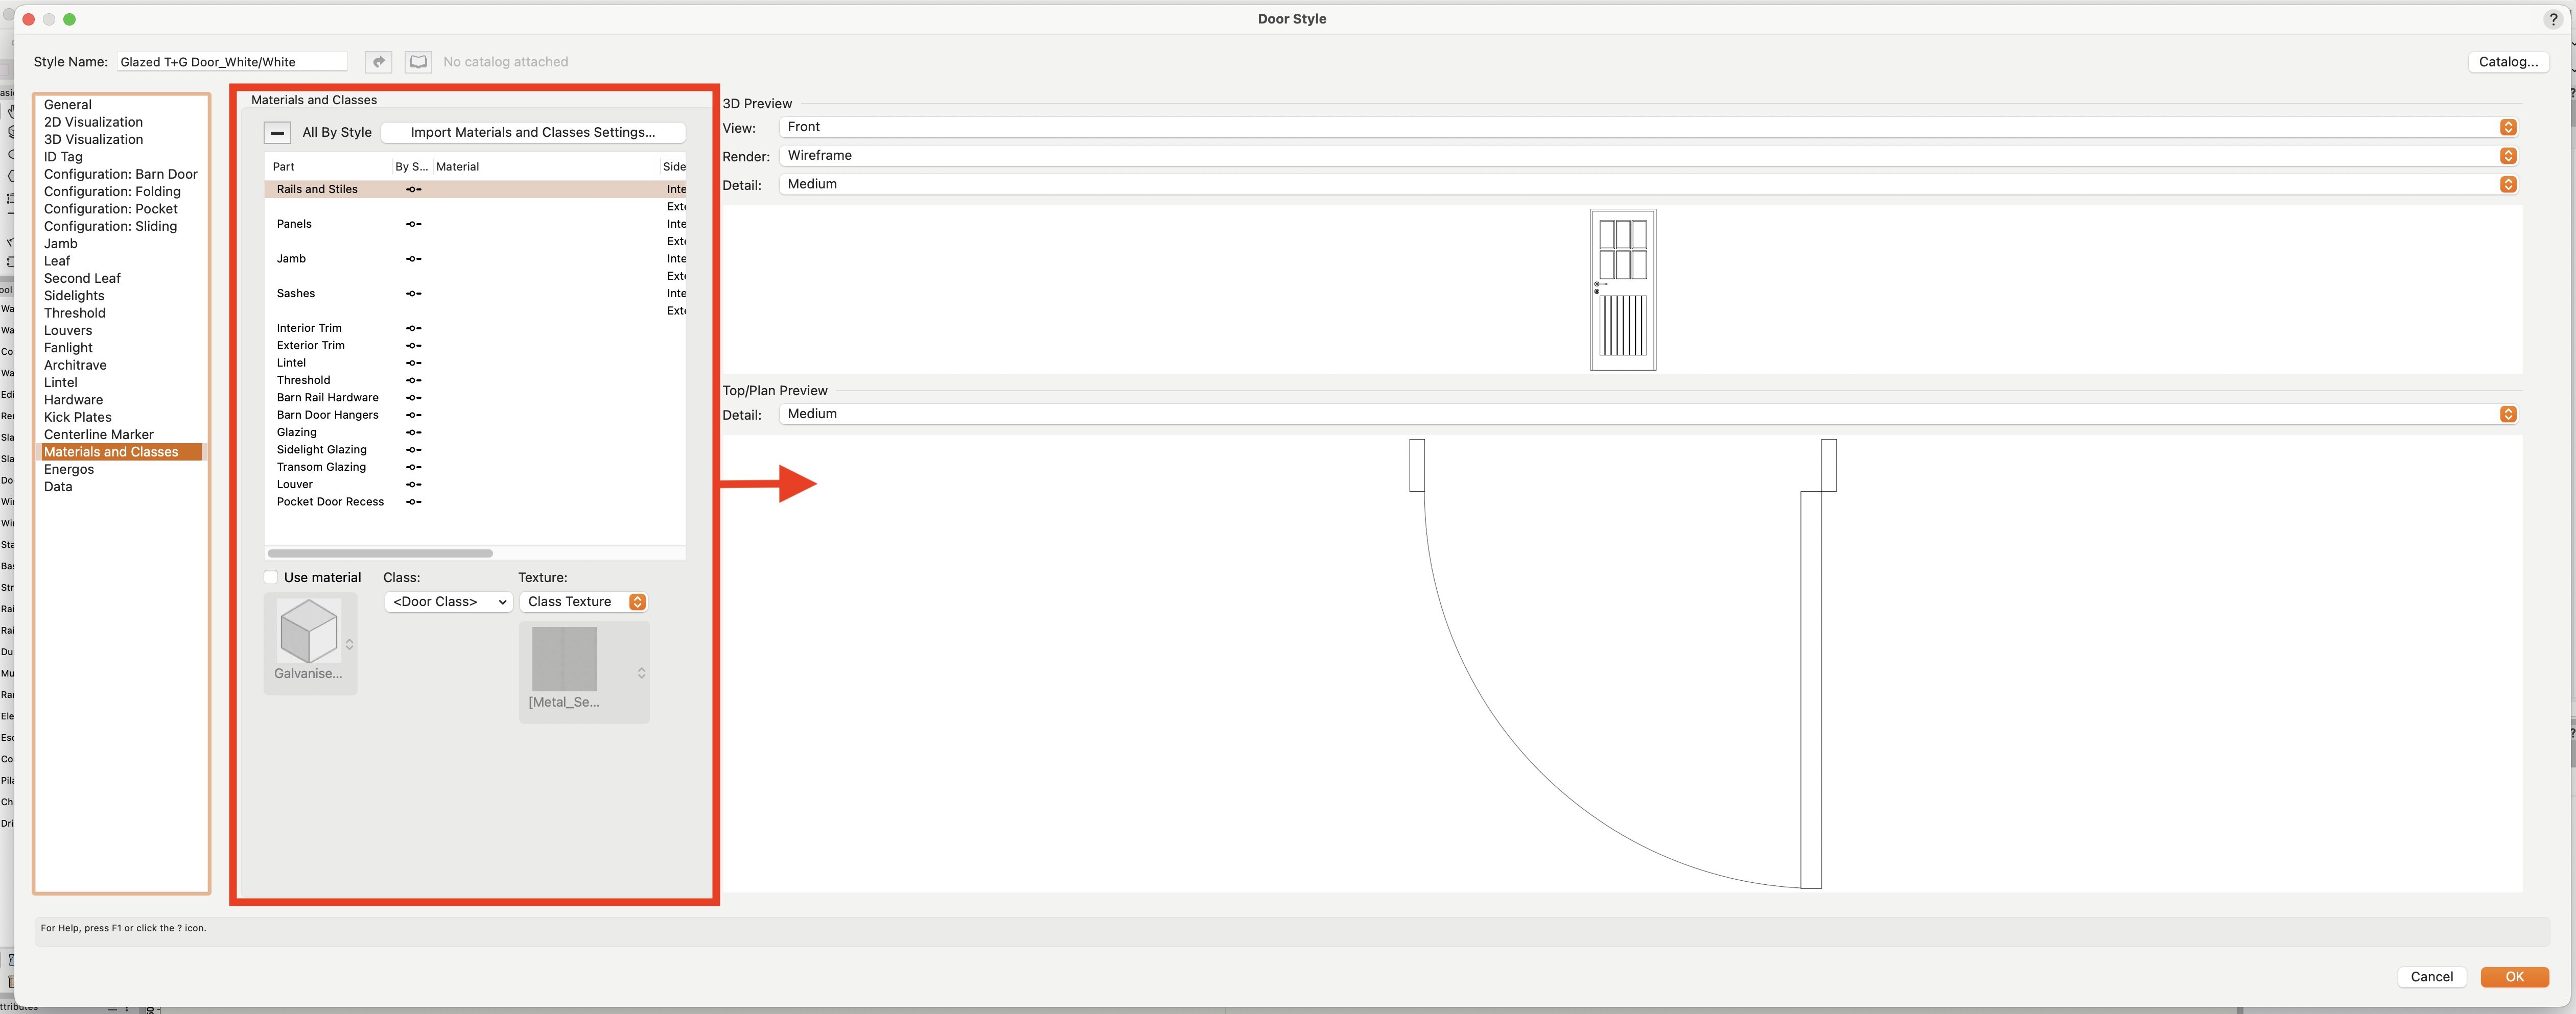Open the Class Texture dropdown
The width and height of the screenshot is (2576, 1014).
click(x=584, y=601)
